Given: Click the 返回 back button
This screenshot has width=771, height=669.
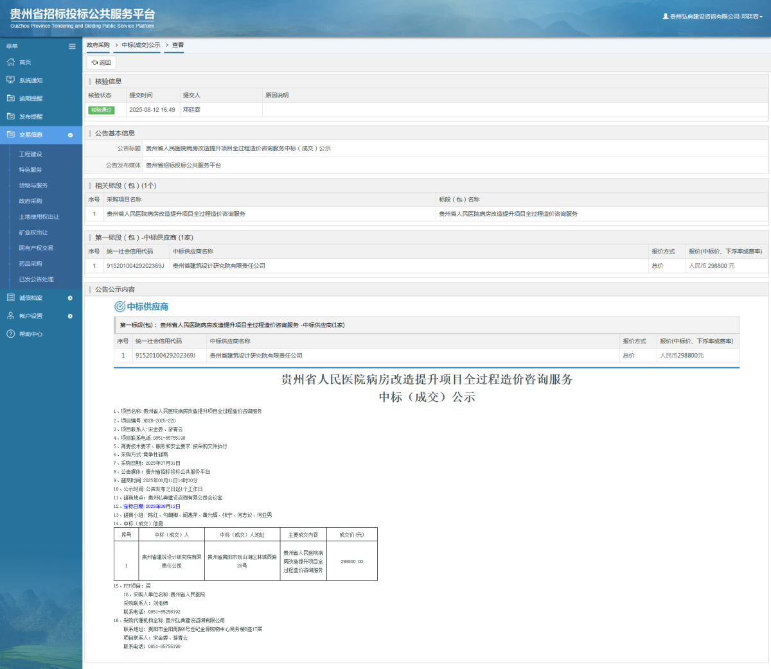Looking at the screenshot, I should tap(101, 62).
